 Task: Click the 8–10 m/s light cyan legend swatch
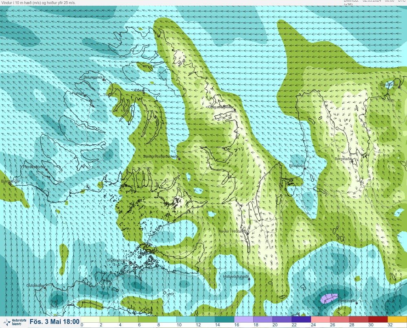[x=167, y=319]
